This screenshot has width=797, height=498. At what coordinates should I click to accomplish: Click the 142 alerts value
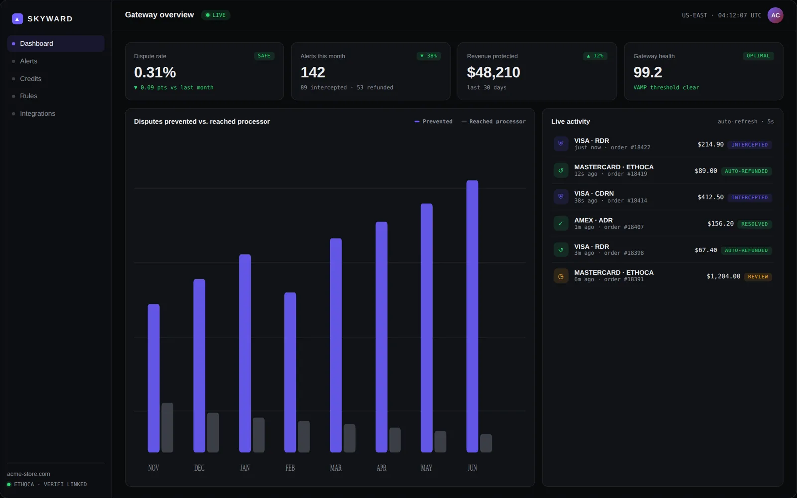[313, 72]
